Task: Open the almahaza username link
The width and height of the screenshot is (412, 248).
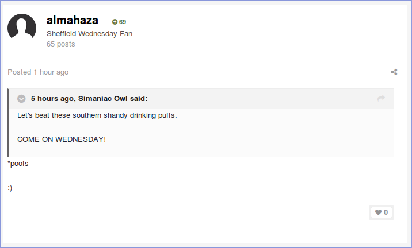Action: click(73, 21)
